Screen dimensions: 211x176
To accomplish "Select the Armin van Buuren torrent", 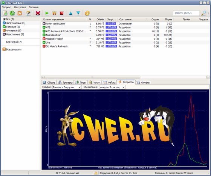I will (x=125, y=24).
